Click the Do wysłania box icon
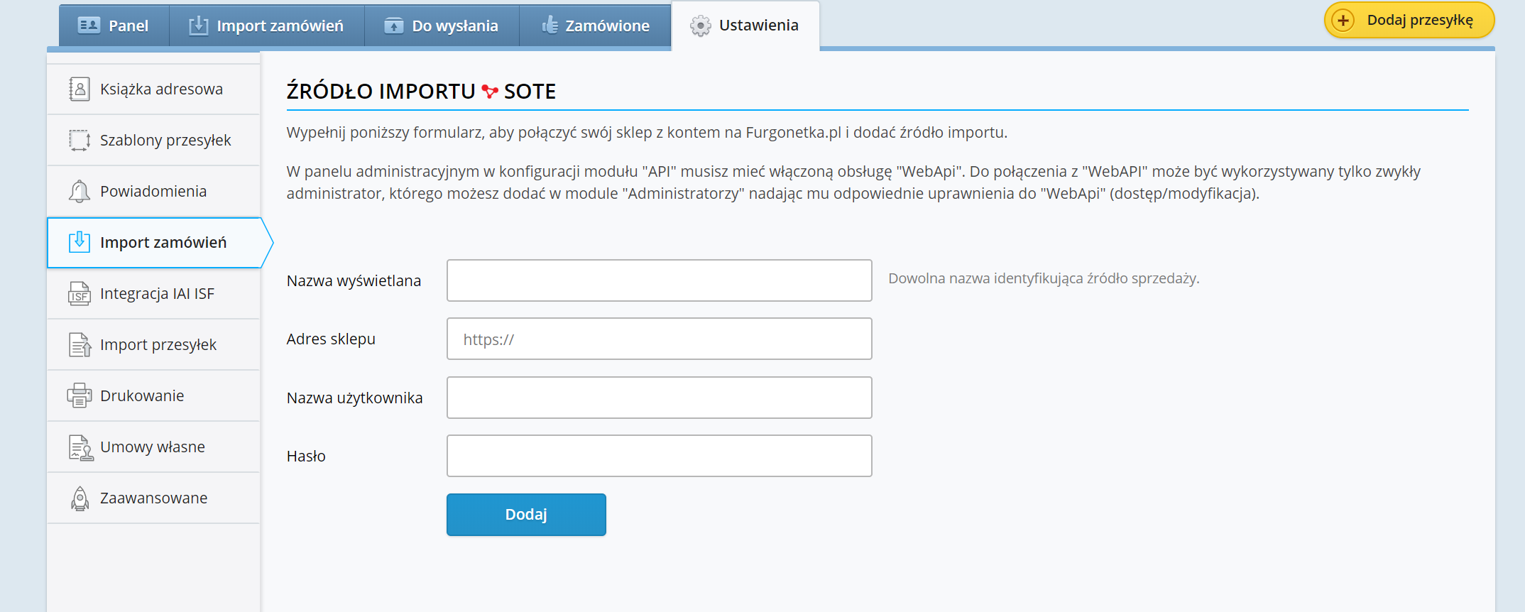The width and height of the screenshot is (1525, 612). coord(394,26)
